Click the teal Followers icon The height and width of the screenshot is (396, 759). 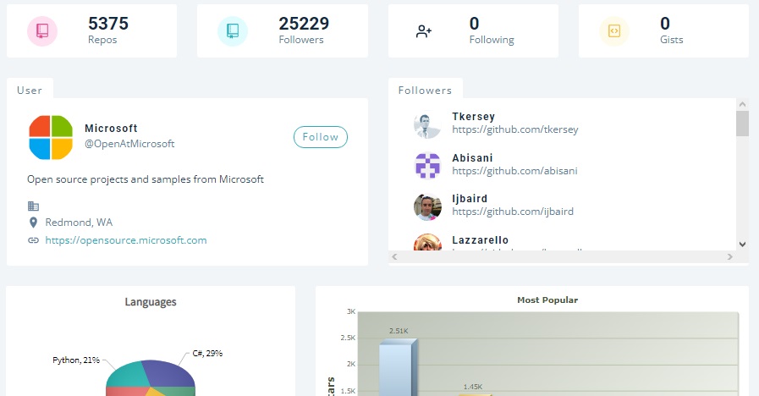(232, 31)
